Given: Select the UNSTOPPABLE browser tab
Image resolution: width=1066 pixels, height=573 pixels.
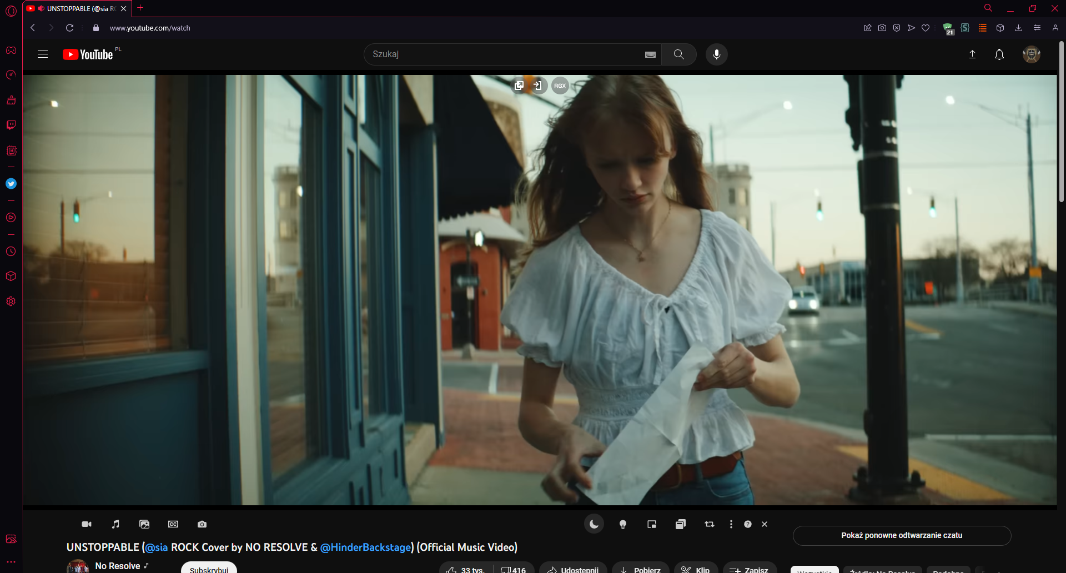Looking at the screenshot, I should click(x=78, y=8).
